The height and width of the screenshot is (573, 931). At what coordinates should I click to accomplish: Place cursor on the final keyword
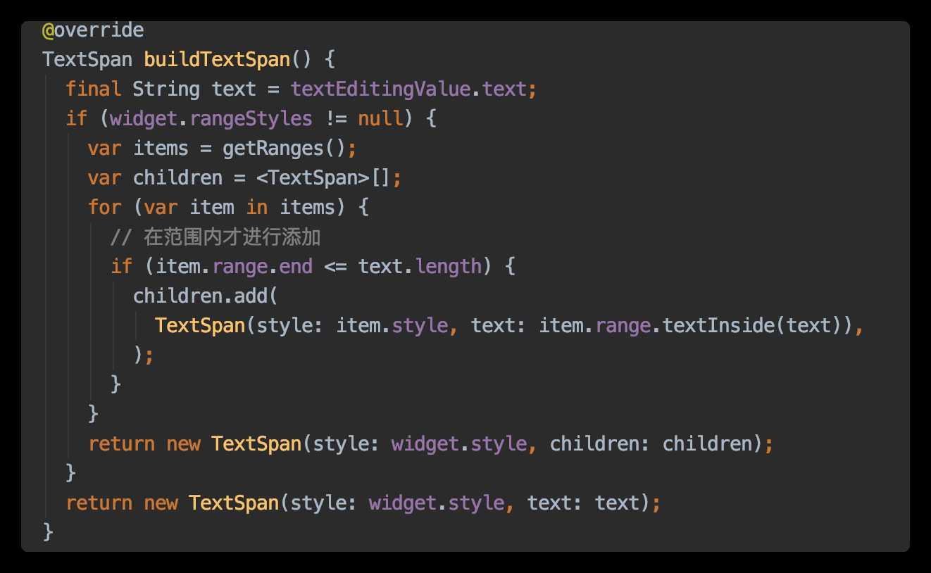93,89
